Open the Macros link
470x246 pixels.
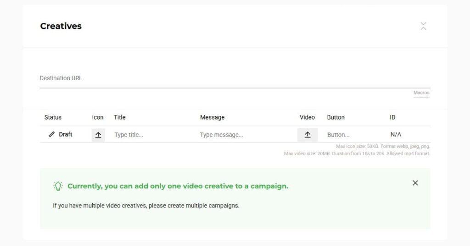coord(421,93)
